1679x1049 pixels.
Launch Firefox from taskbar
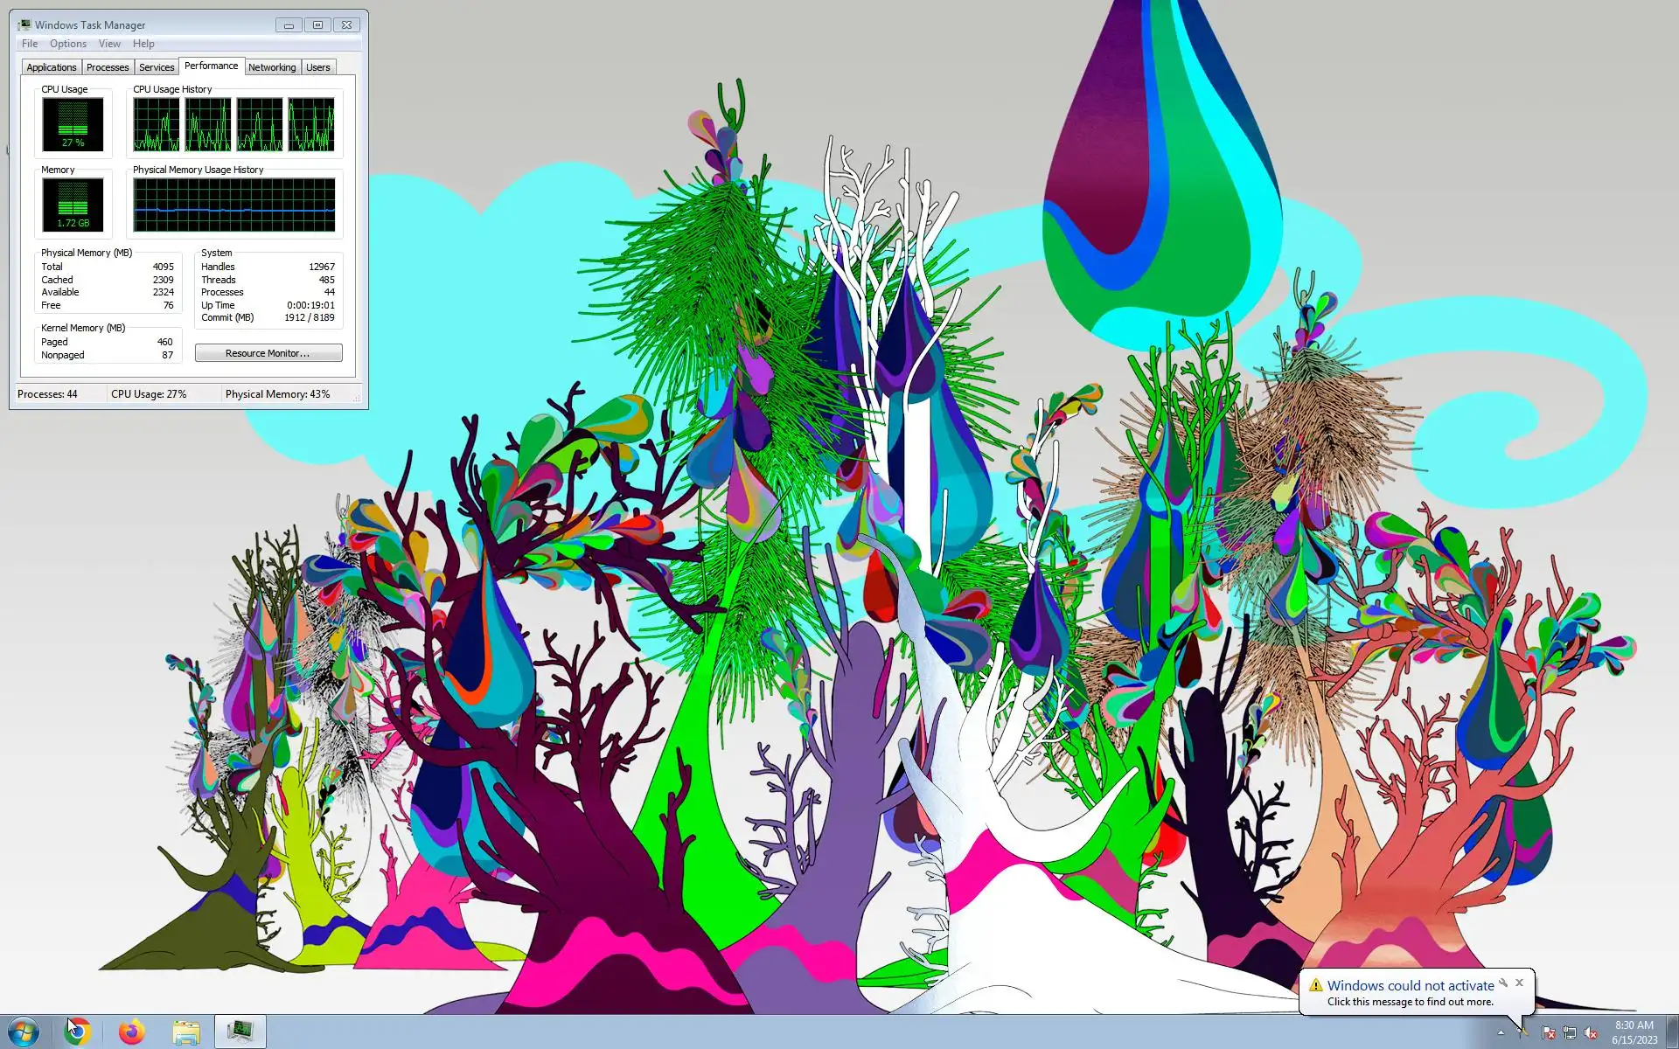point(132,1032)
